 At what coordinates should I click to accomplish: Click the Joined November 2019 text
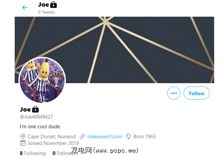coord(53,143)
